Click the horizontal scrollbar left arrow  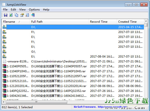coord(4,102)
